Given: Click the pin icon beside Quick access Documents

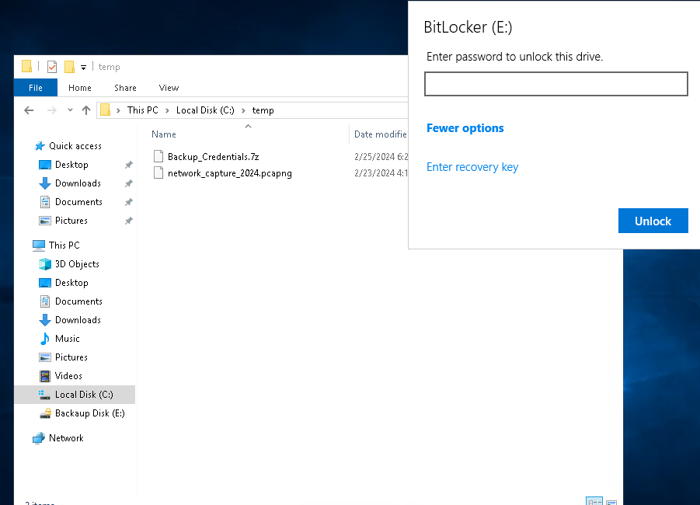Looking at the screenshot, I should [x=128, y=202].
